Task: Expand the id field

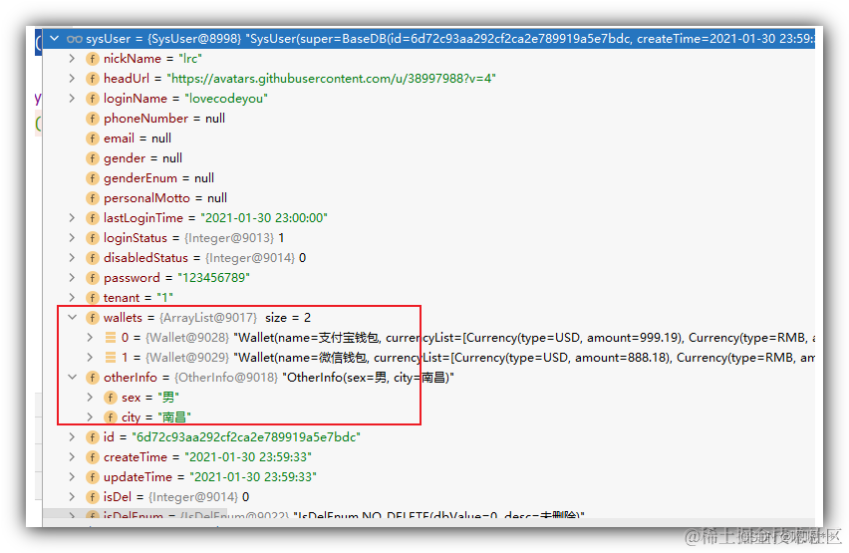Action: pos(72,437)
